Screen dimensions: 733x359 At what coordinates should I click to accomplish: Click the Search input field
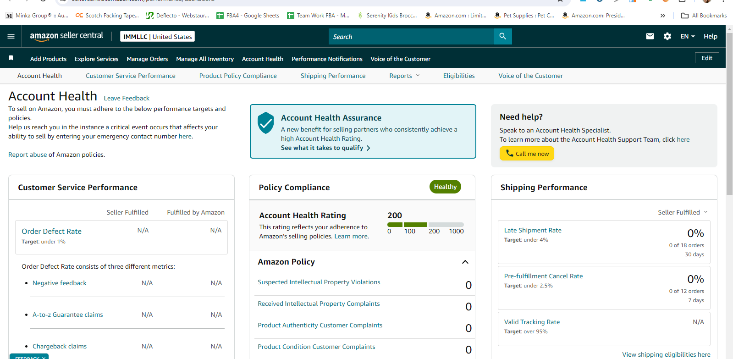[411, 36]
